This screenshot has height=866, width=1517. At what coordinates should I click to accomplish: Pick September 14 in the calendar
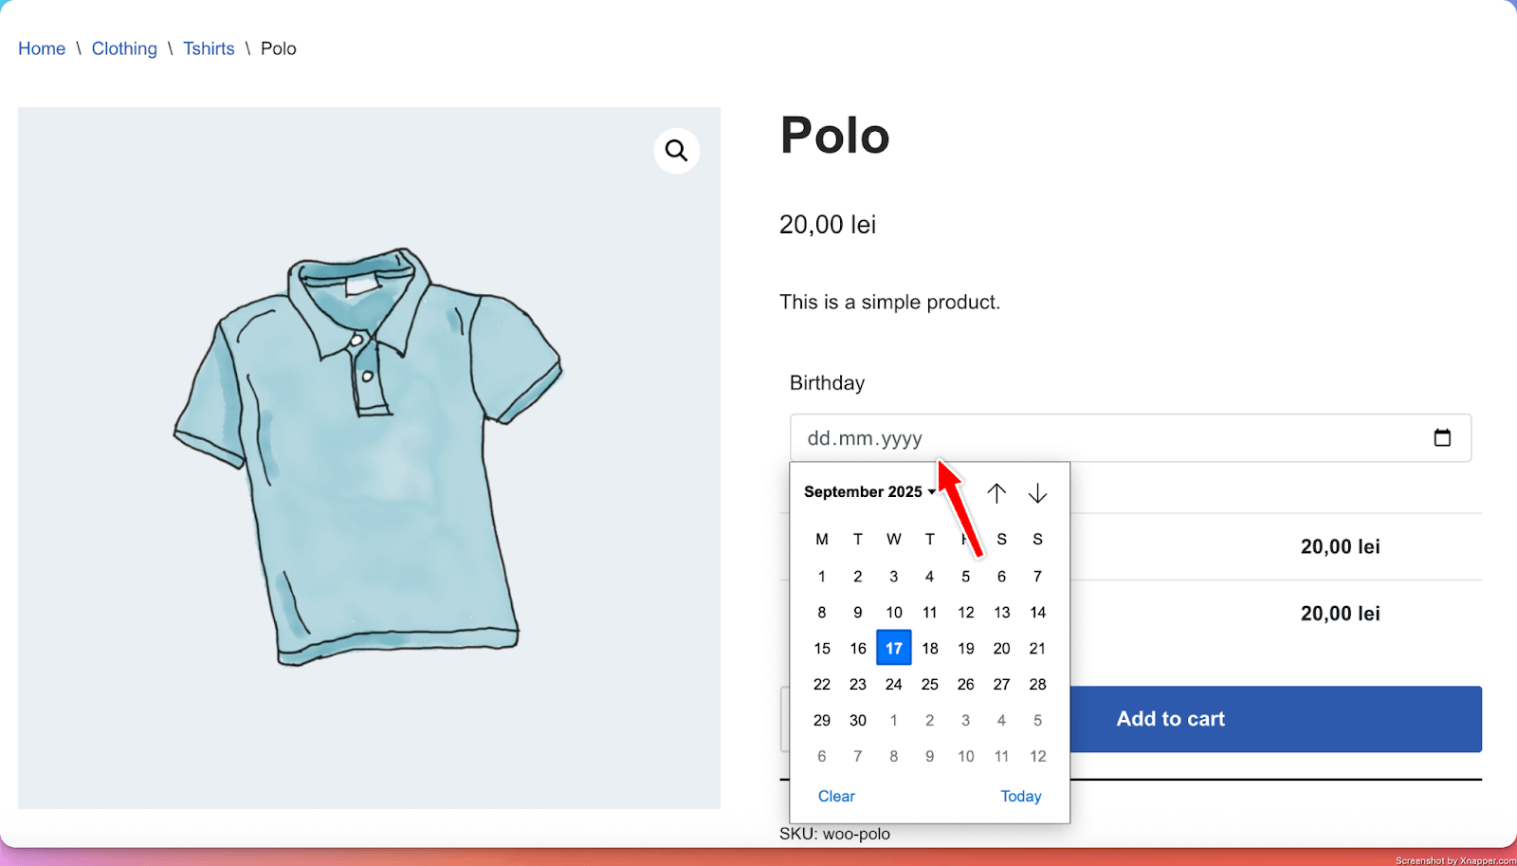click(1037, 612)
